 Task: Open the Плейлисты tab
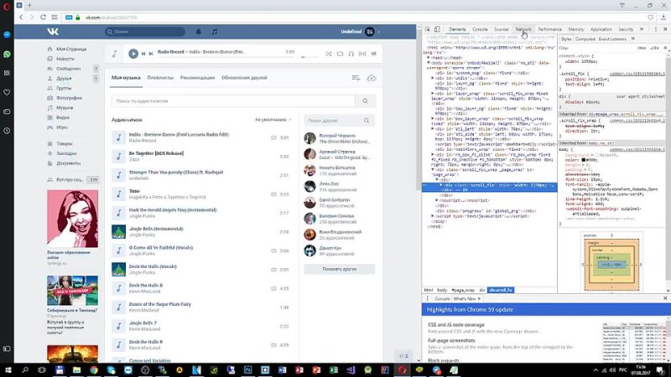coord(160,78)
